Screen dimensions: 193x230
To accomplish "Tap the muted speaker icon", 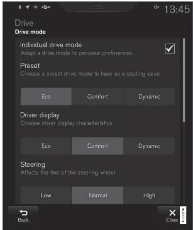I will click(x=156, y=7).
